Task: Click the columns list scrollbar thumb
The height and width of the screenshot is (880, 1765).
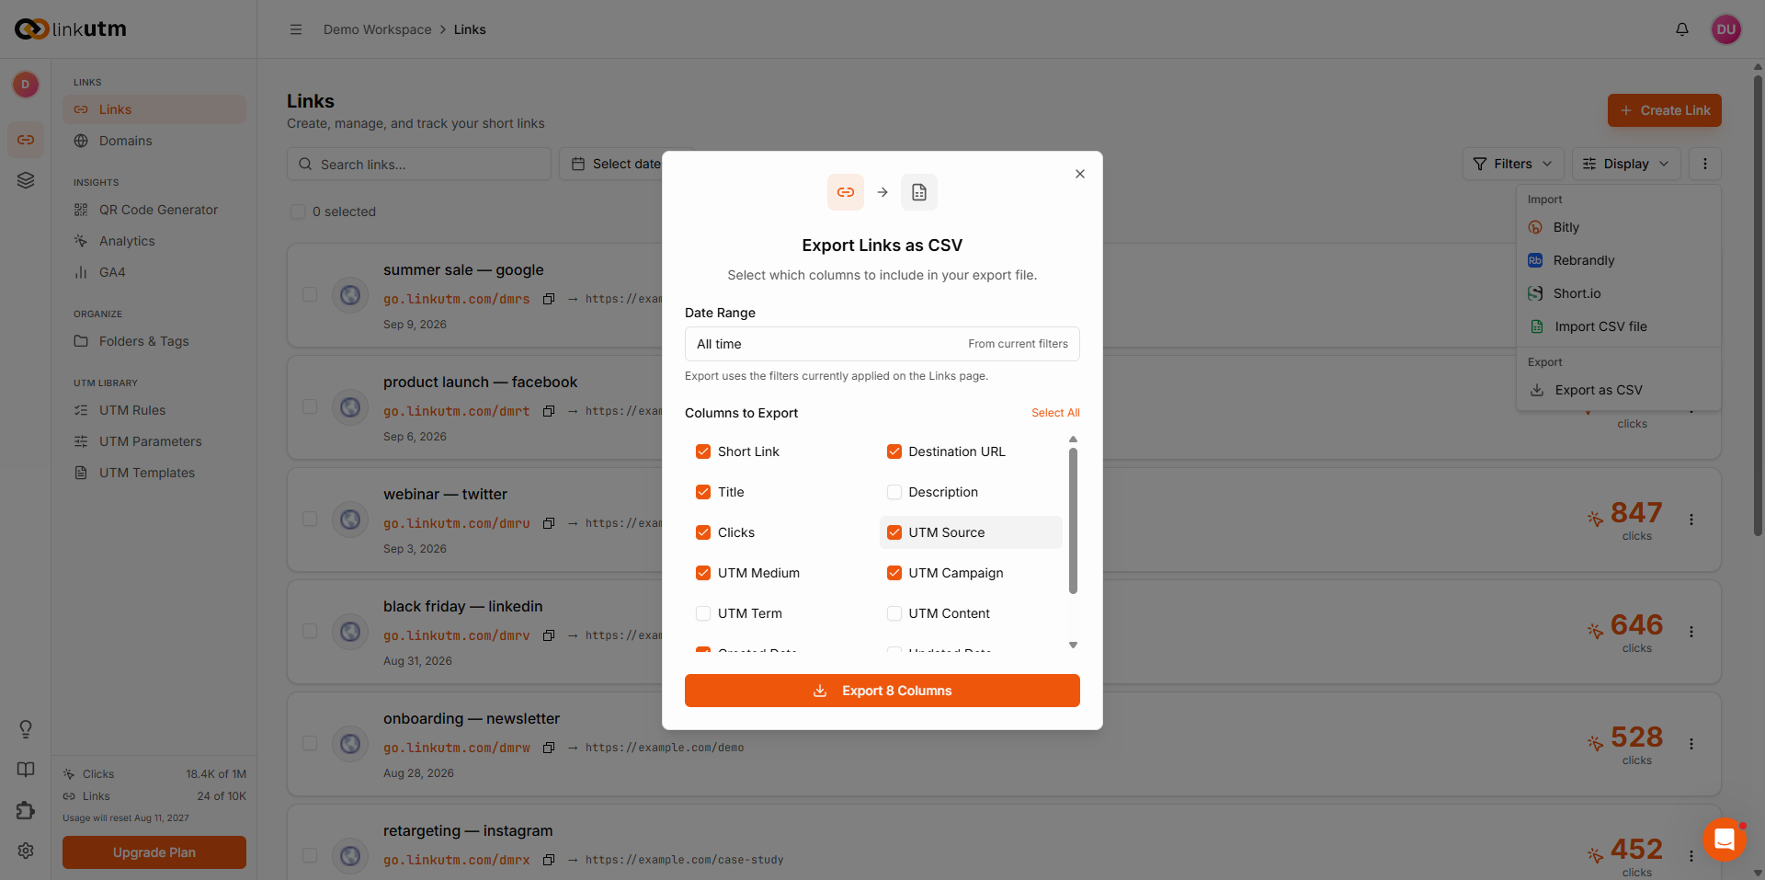Action: [1073, 520]
